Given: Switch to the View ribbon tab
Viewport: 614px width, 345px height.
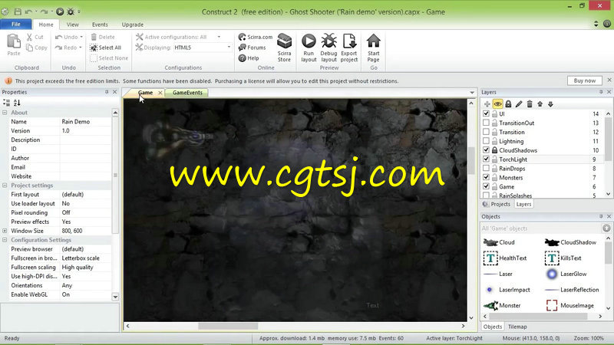Looking at the screenshot, I should (x=72, y=25).
